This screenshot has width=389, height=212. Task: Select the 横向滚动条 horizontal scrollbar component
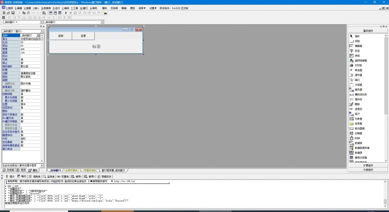point(358,94)
